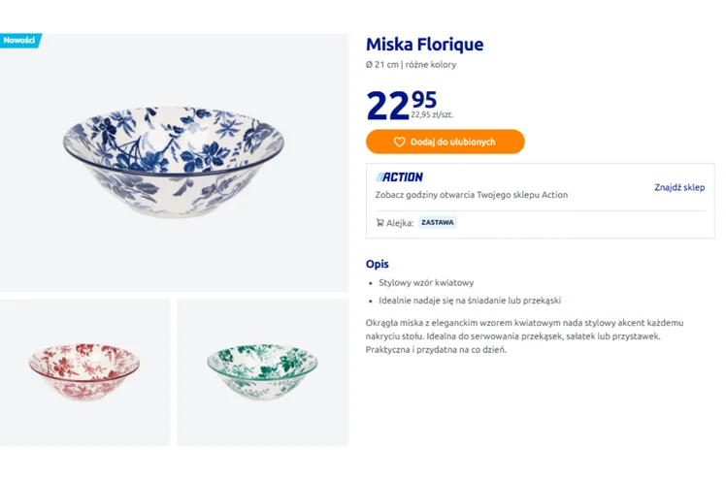
Task: Click the store opening hours text
Action: click(471, 195)
